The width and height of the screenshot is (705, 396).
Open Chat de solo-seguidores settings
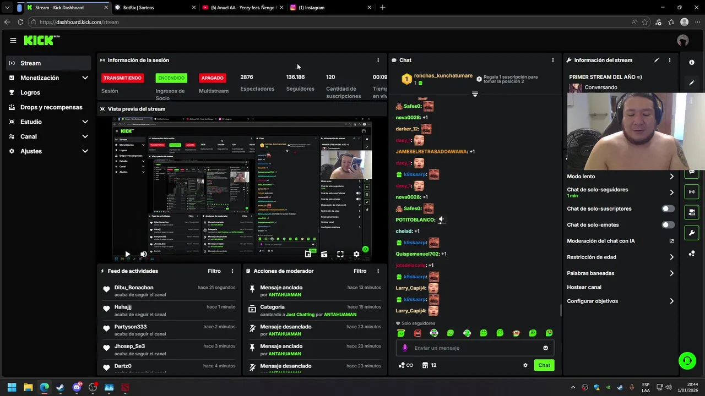click(620, 193)
